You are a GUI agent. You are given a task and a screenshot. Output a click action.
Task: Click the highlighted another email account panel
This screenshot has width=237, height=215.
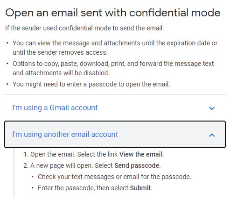(x=115, y=134)
